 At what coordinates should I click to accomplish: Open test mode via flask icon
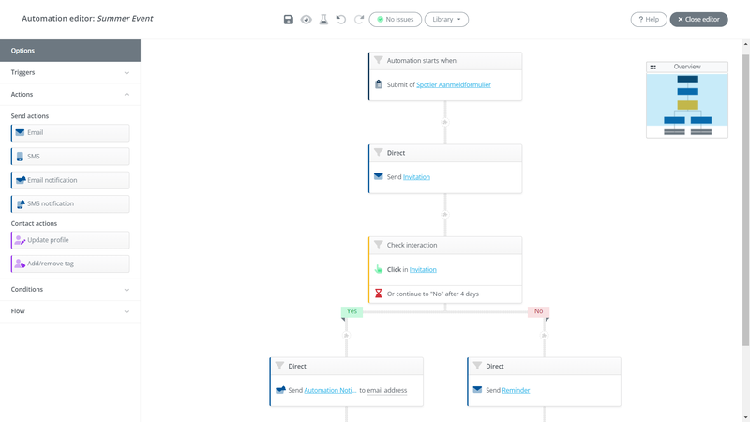tap(323, 19)
